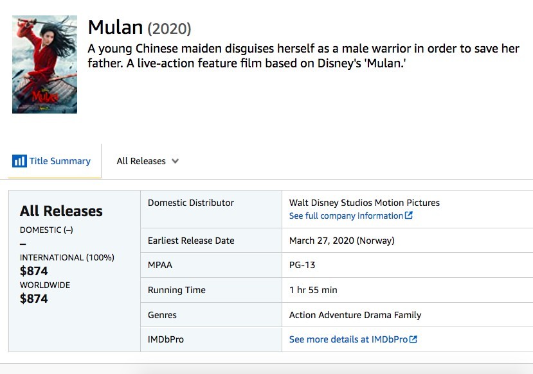Follow the See more details at IMDbPro link
Screen dimensions: 533x374
click(x=348, y=339)
